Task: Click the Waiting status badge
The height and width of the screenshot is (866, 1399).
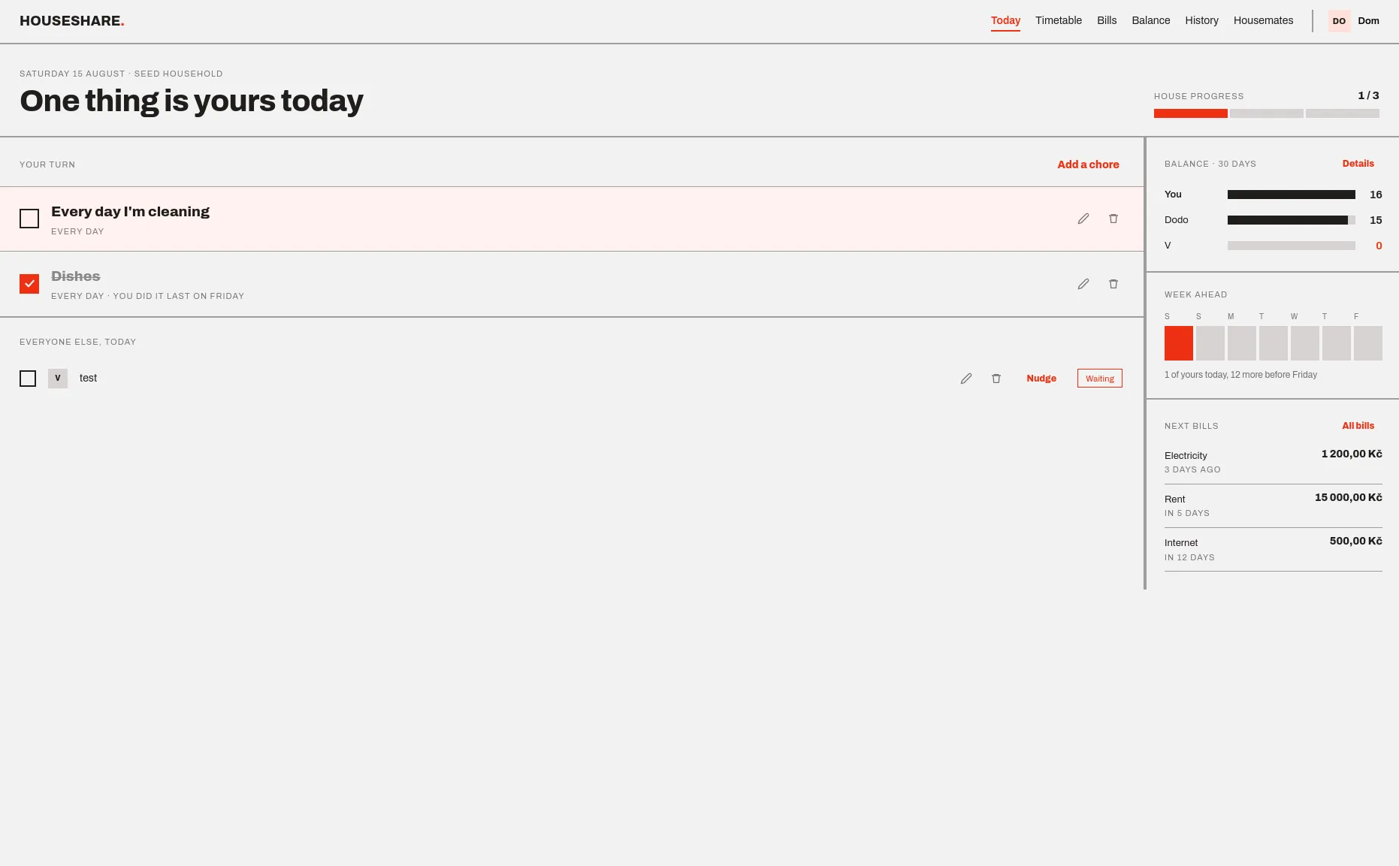Action: tap(1100, 379)
